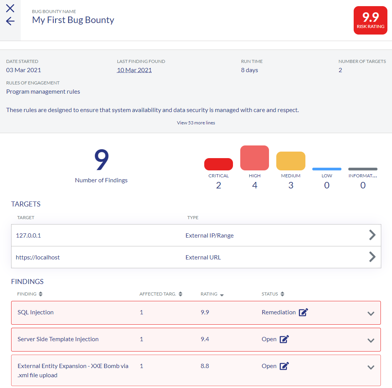Edit status of SQL Injection finding
Image resolution: width=392 pixels, height=388 pixels.
coord(303,312)
